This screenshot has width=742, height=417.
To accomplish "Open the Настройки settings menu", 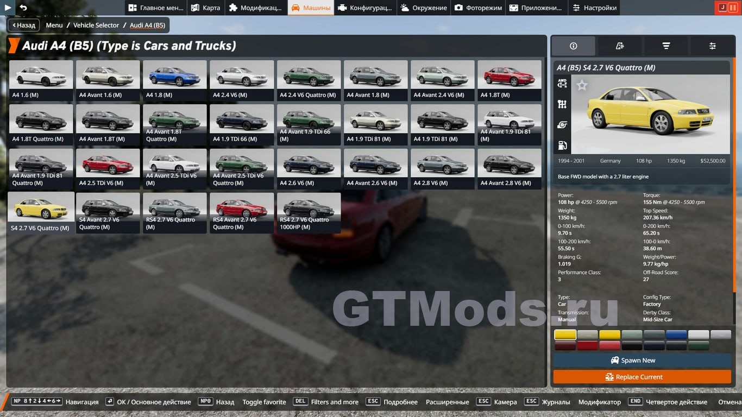I will click(x=594, y=8).
